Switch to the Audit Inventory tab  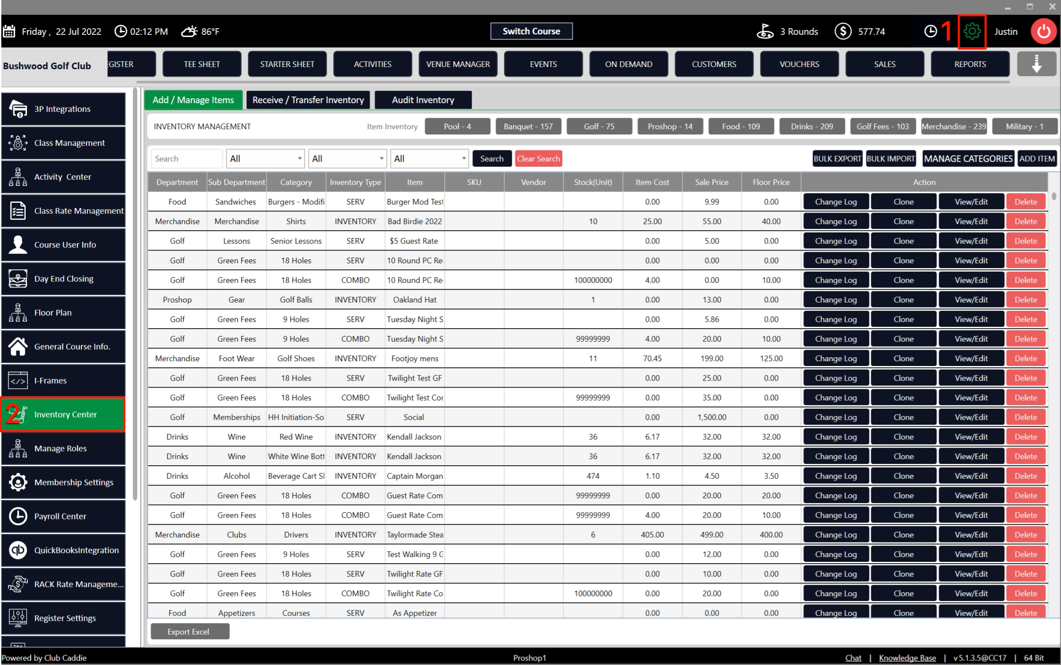pyautogui.click(x=422, y=100)
